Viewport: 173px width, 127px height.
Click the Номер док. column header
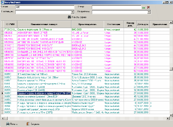(130, 24)
